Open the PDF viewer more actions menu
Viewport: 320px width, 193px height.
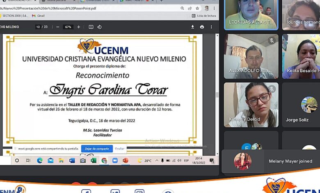pyautogui.click(x=212, y=27)
